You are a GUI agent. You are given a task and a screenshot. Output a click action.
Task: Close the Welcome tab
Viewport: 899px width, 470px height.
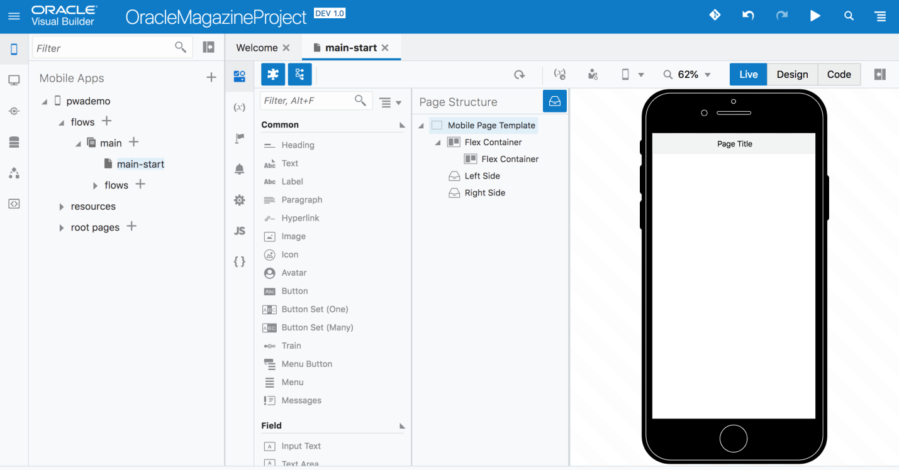point(286,48)
